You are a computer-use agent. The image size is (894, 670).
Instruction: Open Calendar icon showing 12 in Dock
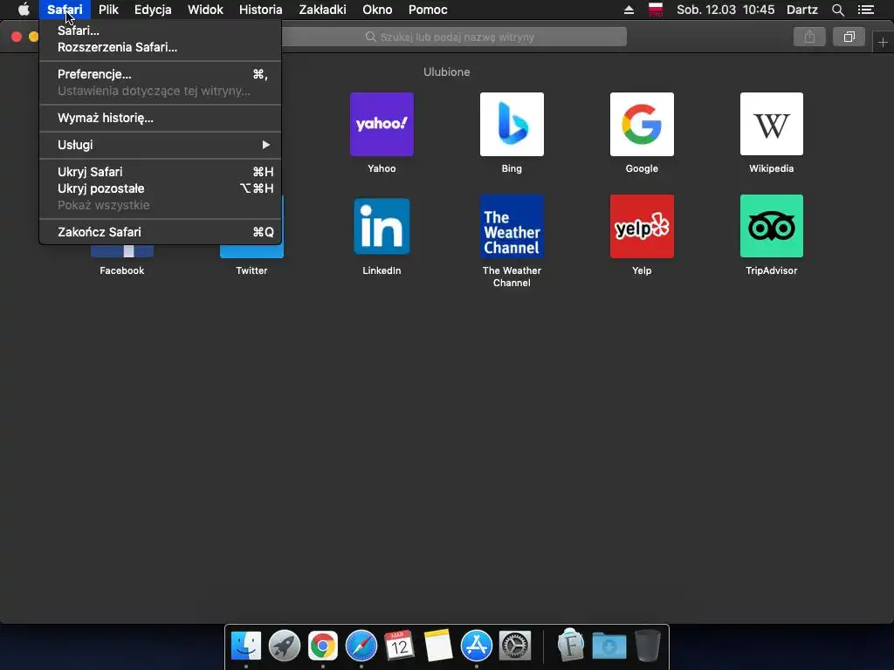399,646
